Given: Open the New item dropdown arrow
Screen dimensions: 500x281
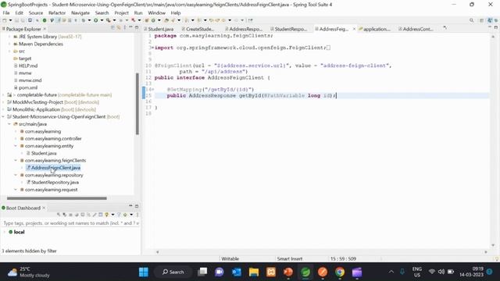Looking at the screenshot, I should [x=10, y=20].
